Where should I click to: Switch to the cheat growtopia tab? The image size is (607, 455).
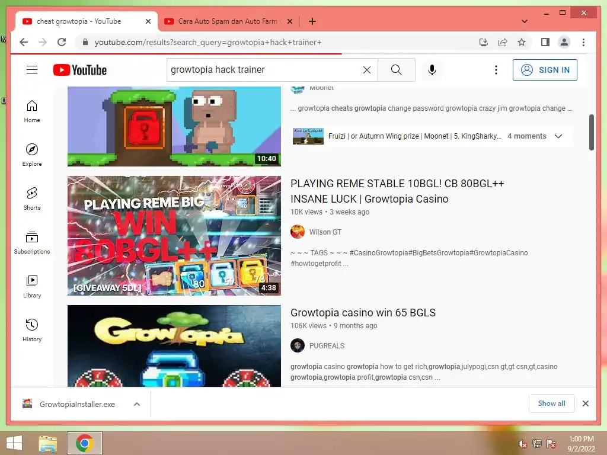pos(87,21)
